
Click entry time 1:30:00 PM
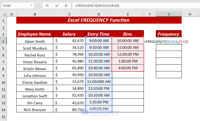point(99,102)
